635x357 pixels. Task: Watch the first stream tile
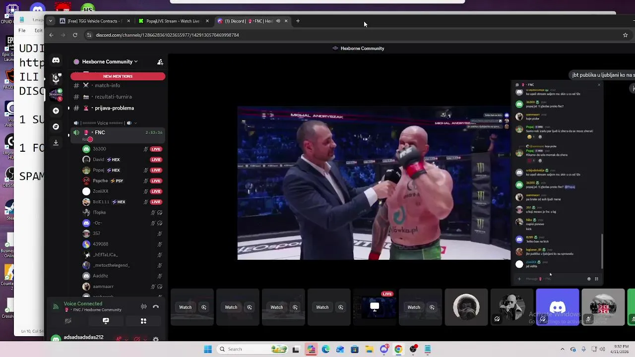pos(186,307)
